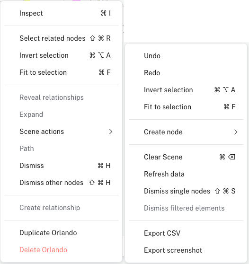
Task: Choose Dismiss other nodes
Action: click(62, 183)
